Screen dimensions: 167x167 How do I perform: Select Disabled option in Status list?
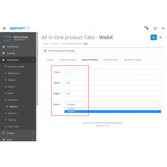113,112
